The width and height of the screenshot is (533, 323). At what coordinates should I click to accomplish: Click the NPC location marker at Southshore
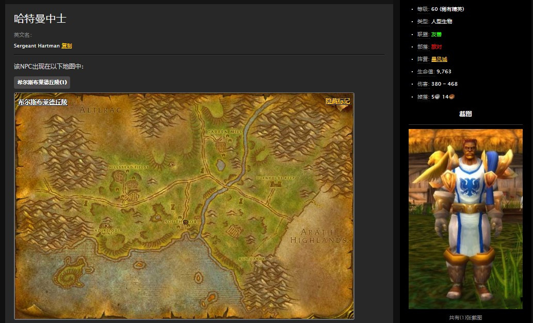186,222
